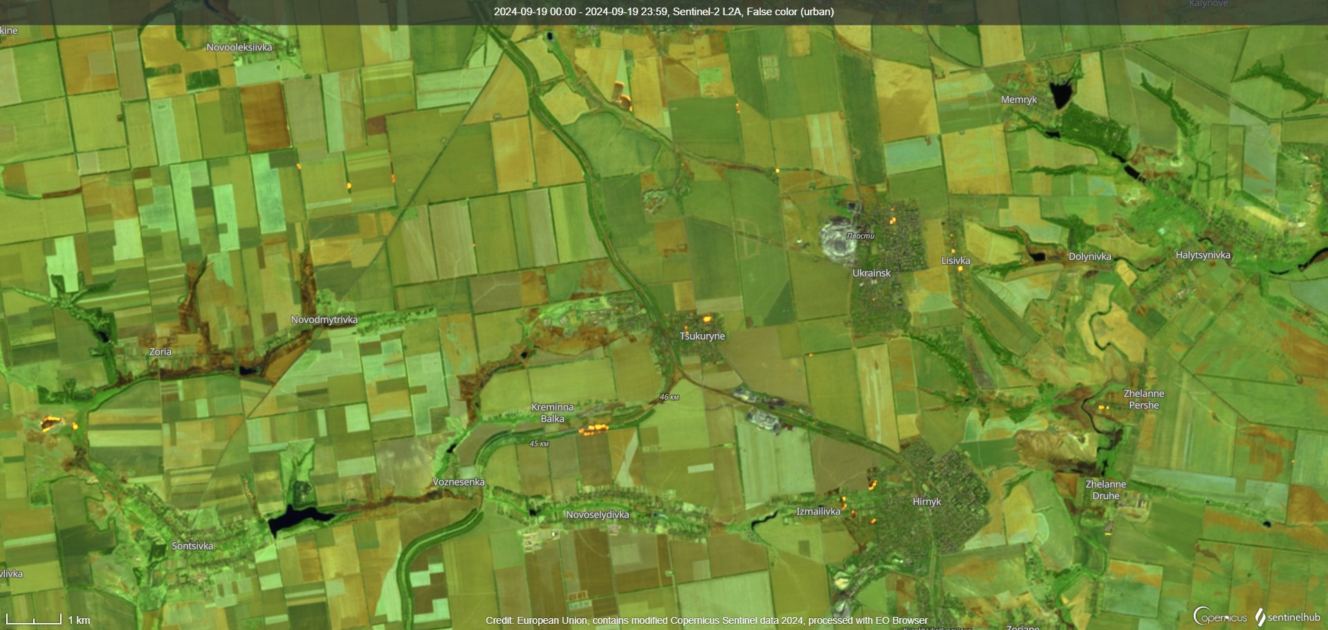Image resolution: width=1328 pixels, height=630 pixels.
Task: Click the 1 km scale label
Action: [80, 620]
